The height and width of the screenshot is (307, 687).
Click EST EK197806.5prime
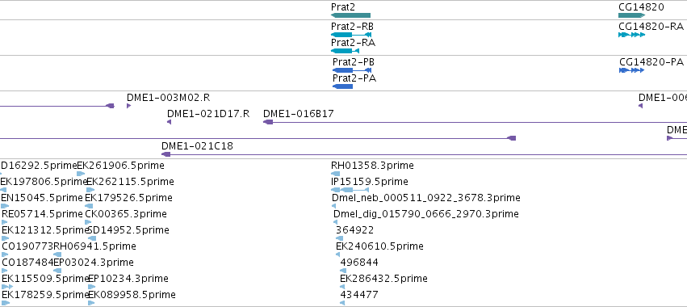3,190
